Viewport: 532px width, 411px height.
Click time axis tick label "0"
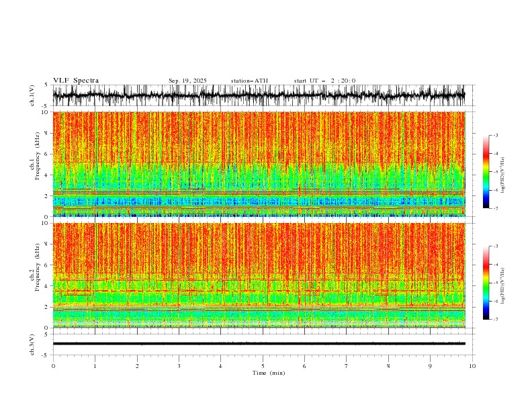point(53,366)
